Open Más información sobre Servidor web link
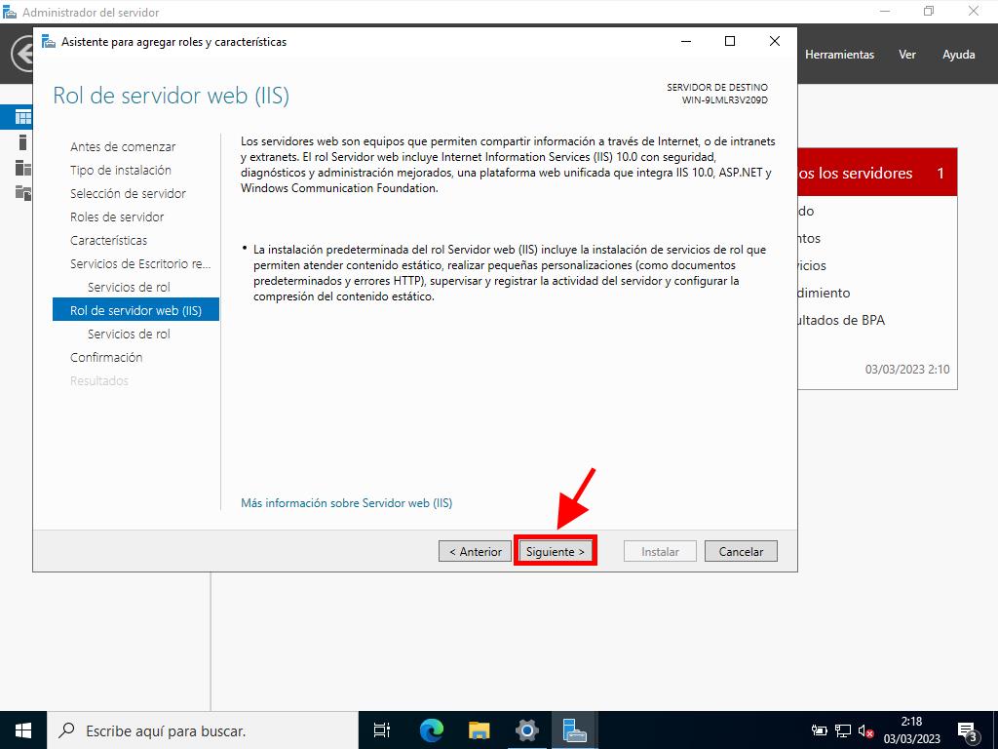The width and height of the screenshot is (998, 749). pyautogui.click(x=346, y=503)
